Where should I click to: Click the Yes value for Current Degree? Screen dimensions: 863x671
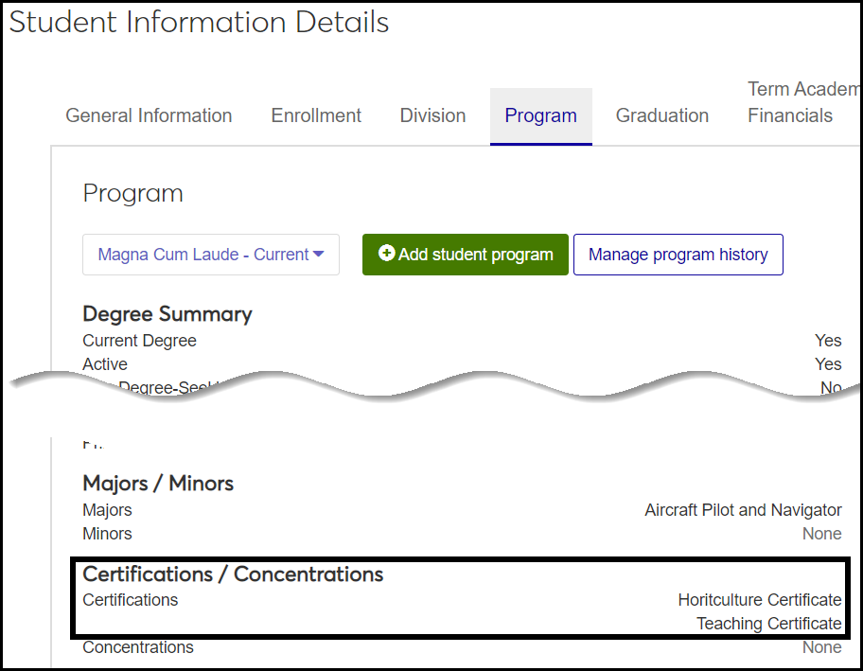pyautogui.click(x=828, y=341)
